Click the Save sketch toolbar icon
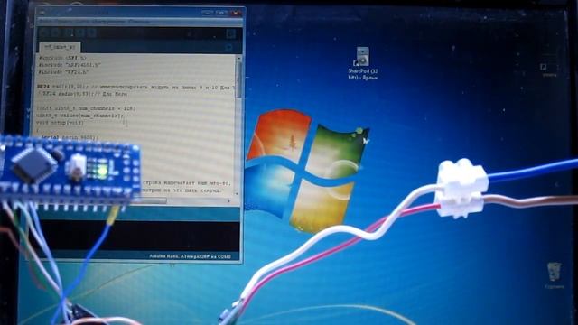578x325 pixels. coord(92,33)
